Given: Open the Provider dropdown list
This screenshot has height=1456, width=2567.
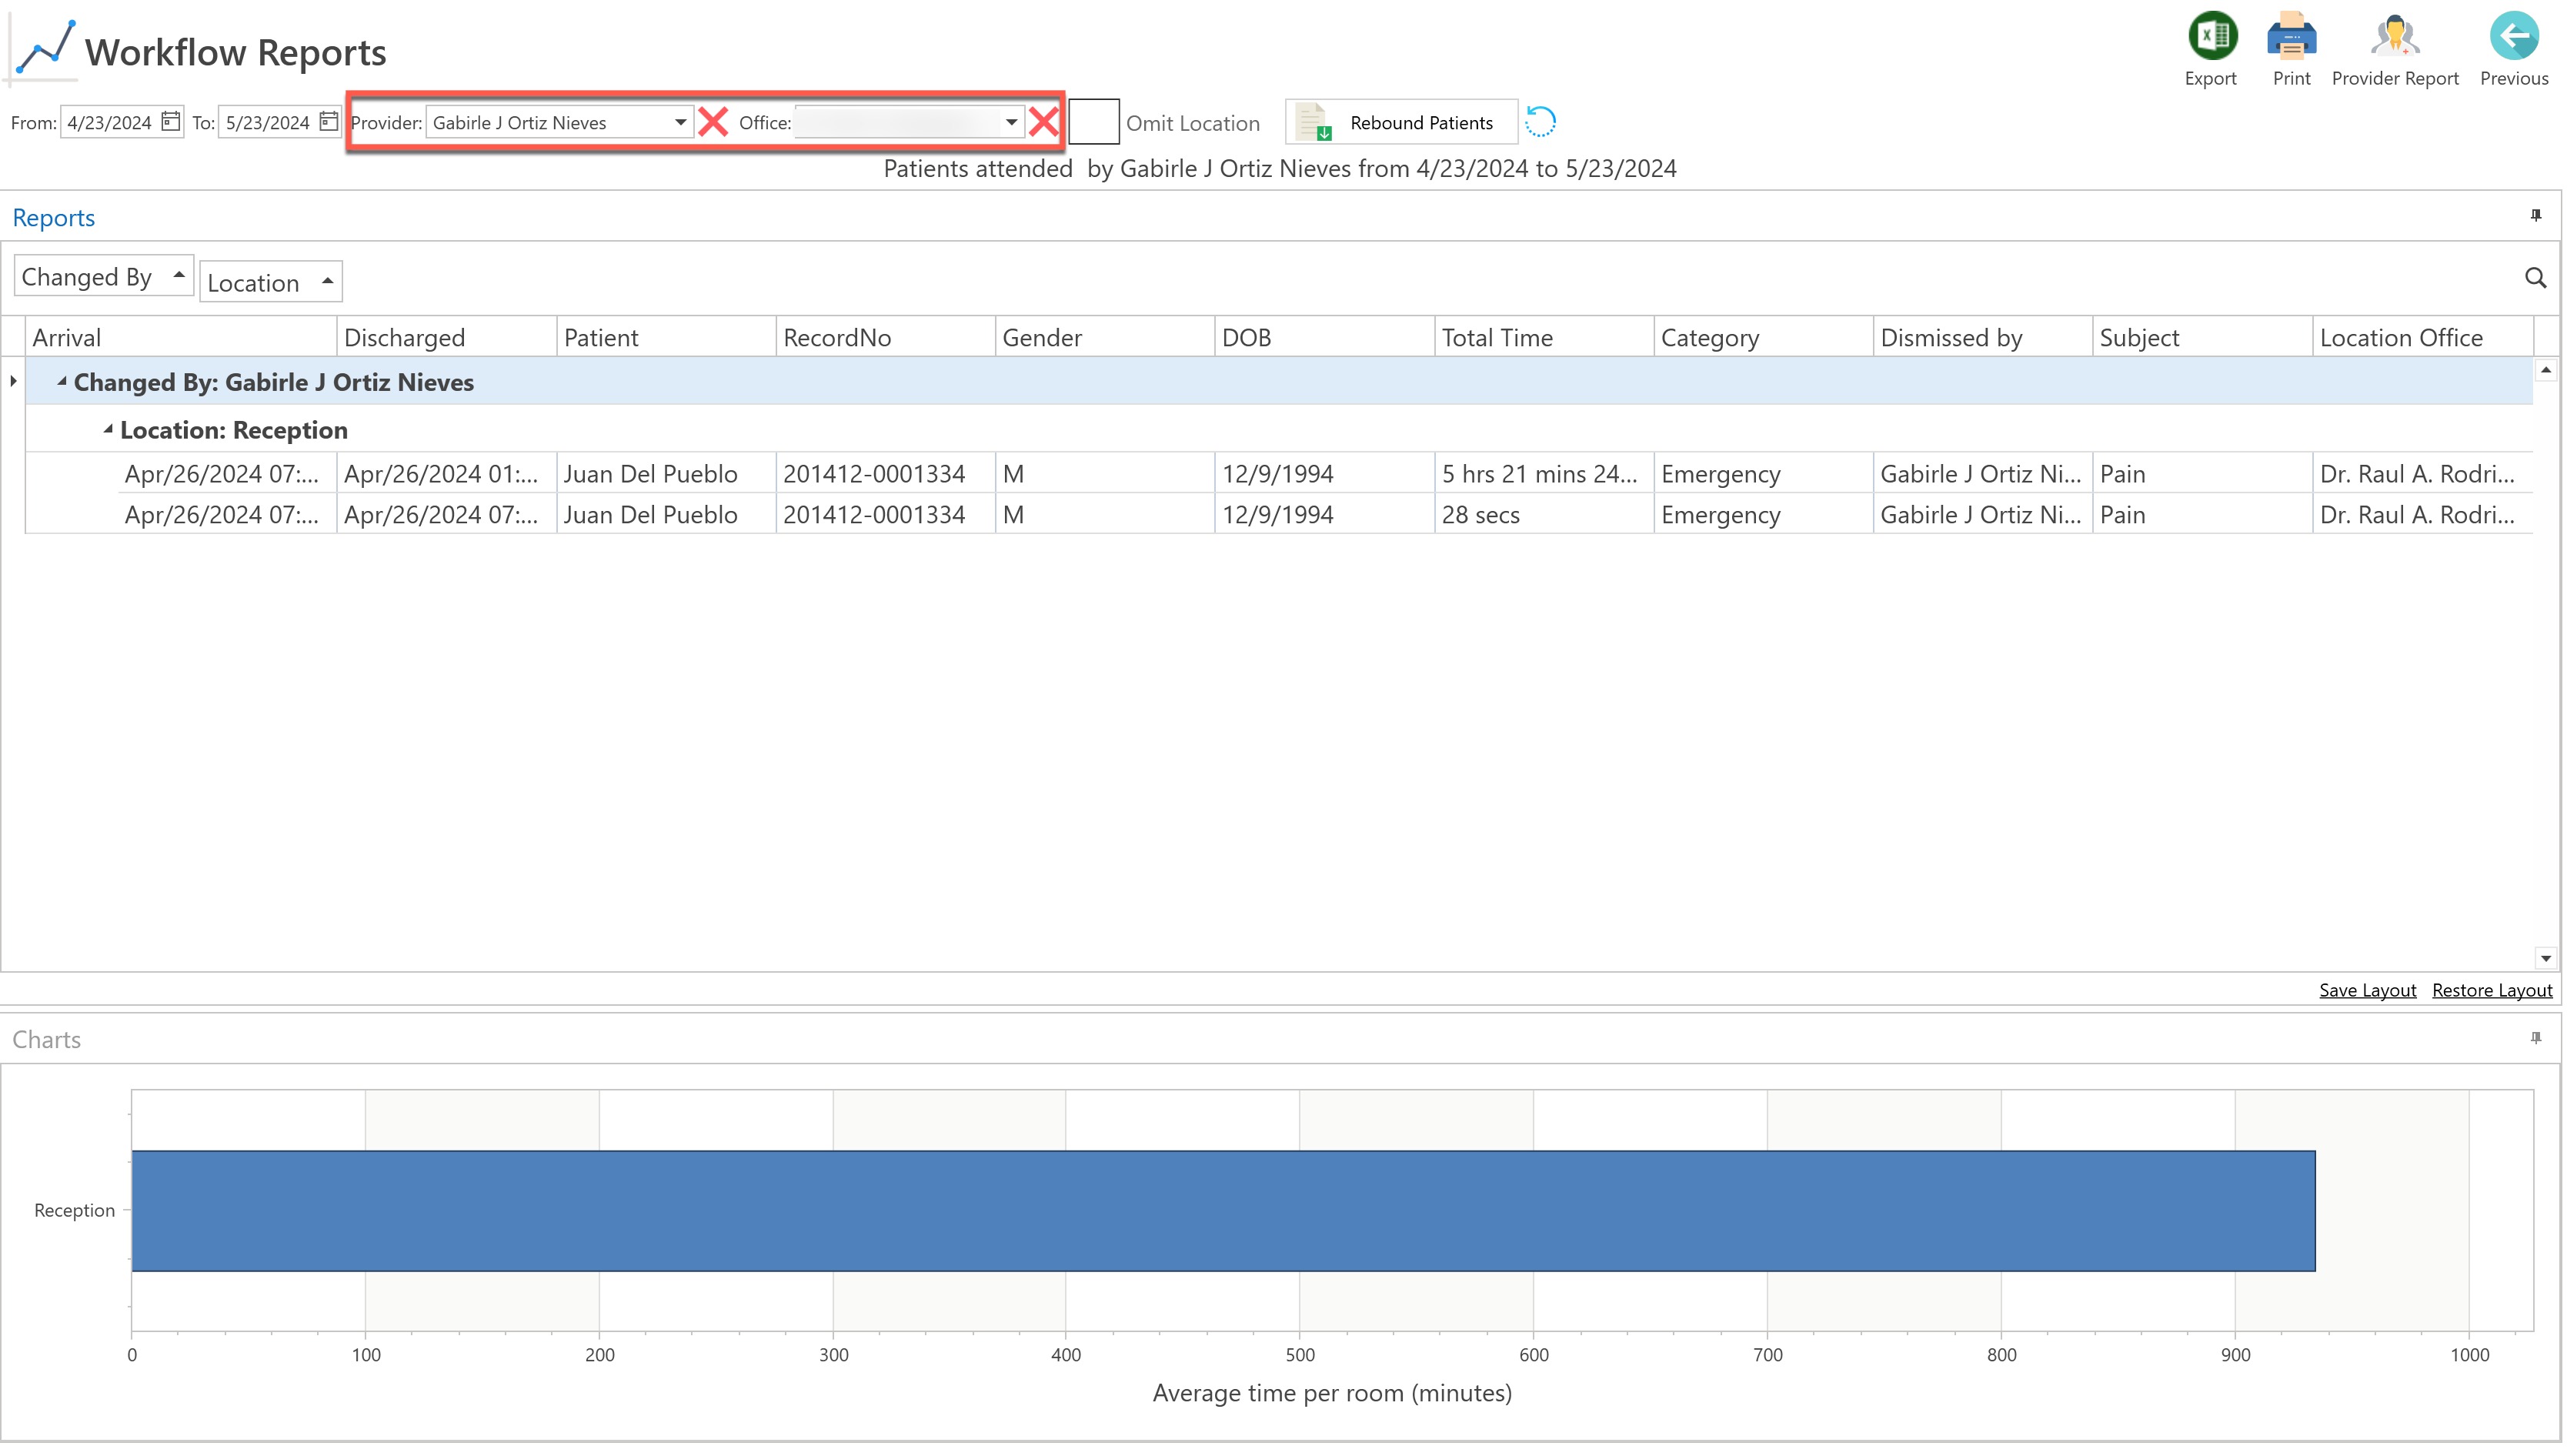Looking at the screenshot, I should (681, 122).
